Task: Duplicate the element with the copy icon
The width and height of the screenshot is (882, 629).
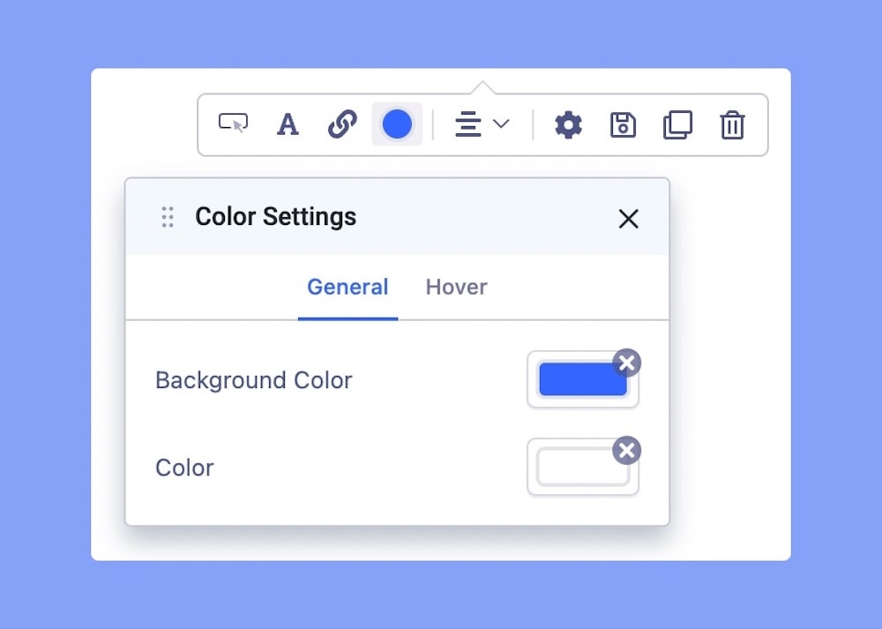Action: point(677,124)
